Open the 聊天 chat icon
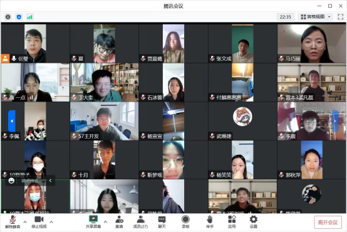This screenshot has width=347, height=232. coord(162,222)
